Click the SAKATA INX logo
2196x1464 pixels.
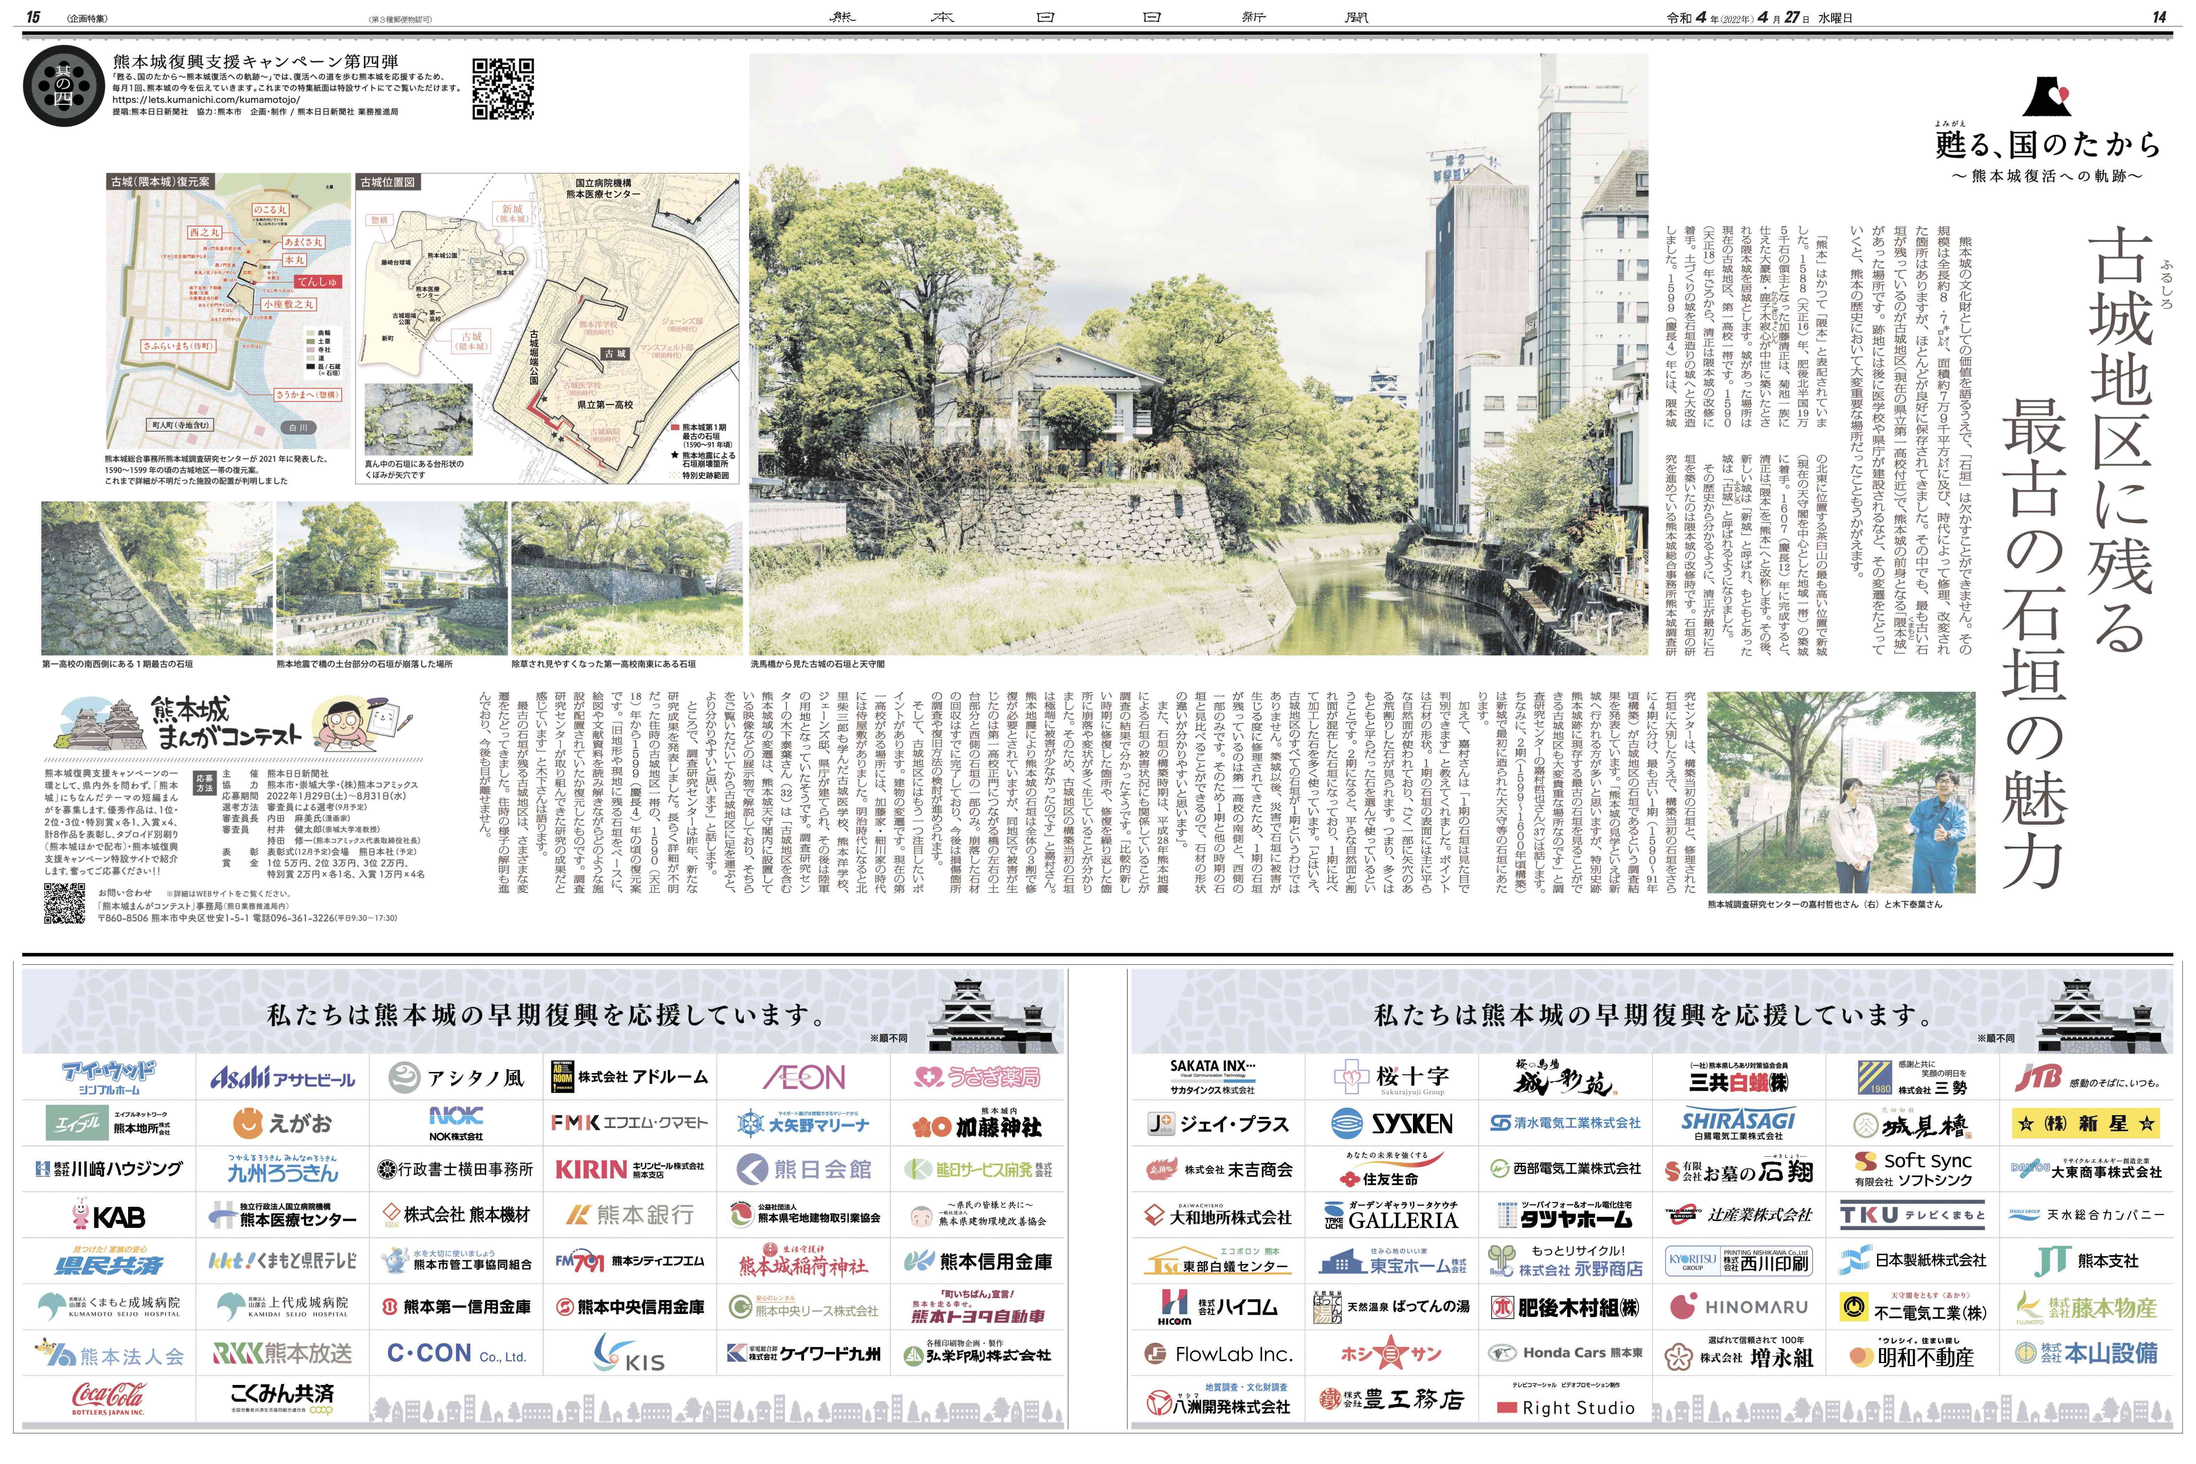coord(1213,1077)
